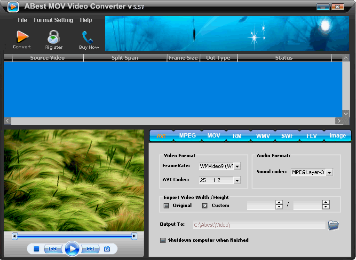The image size is (356, 260).
Task: Click the Convert play-arrow icon
Action: tap(22, 37)
